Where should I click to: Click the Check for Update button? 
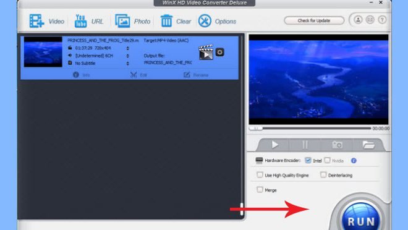tap(314, 20)
